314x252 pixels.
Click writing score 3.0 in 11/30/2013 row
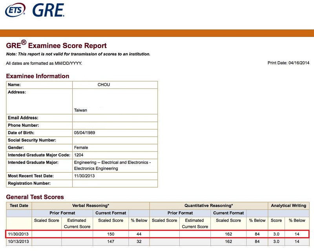click(x=276, y=234)
